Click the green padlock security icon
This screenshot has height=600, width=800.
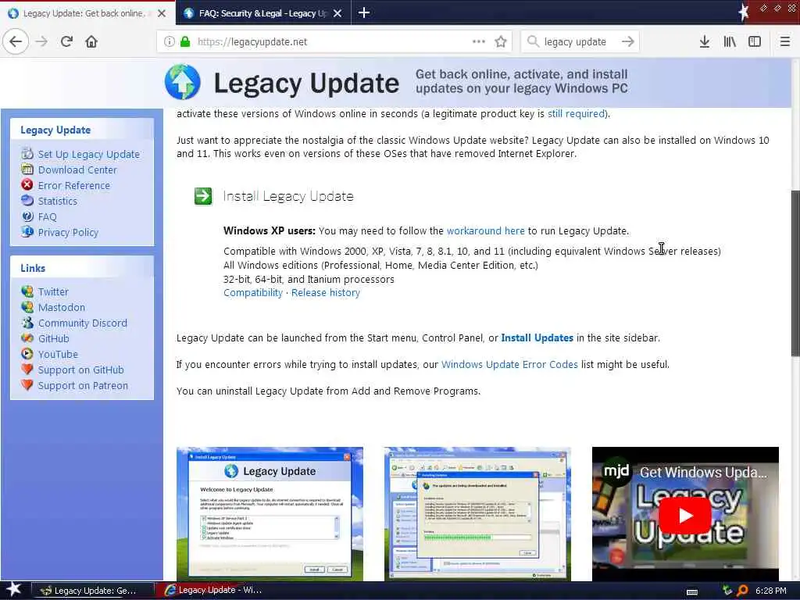(185, 41)
